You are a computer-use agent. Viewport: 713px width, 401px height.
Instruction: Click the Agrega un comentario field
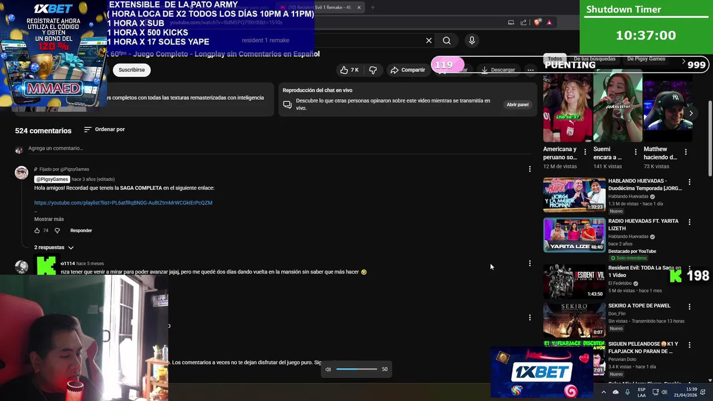point(279,148)
